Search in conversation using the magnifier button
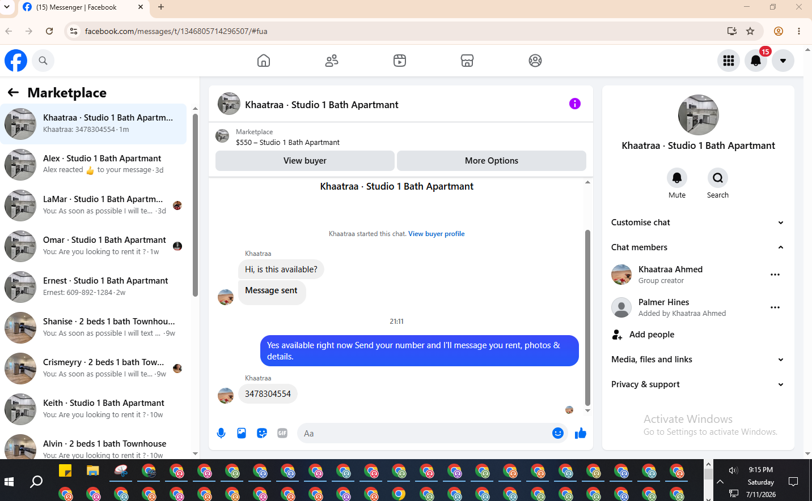812x501 pixels. [718, 178]
